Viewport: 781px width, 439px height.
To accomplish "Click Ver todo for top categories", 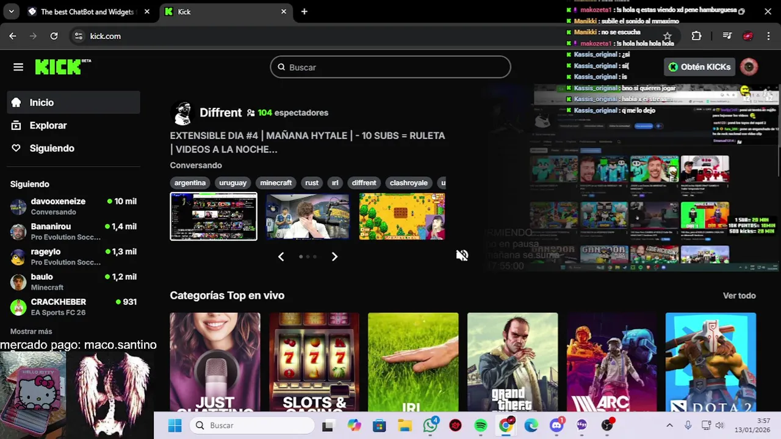I will coord(739,296).
